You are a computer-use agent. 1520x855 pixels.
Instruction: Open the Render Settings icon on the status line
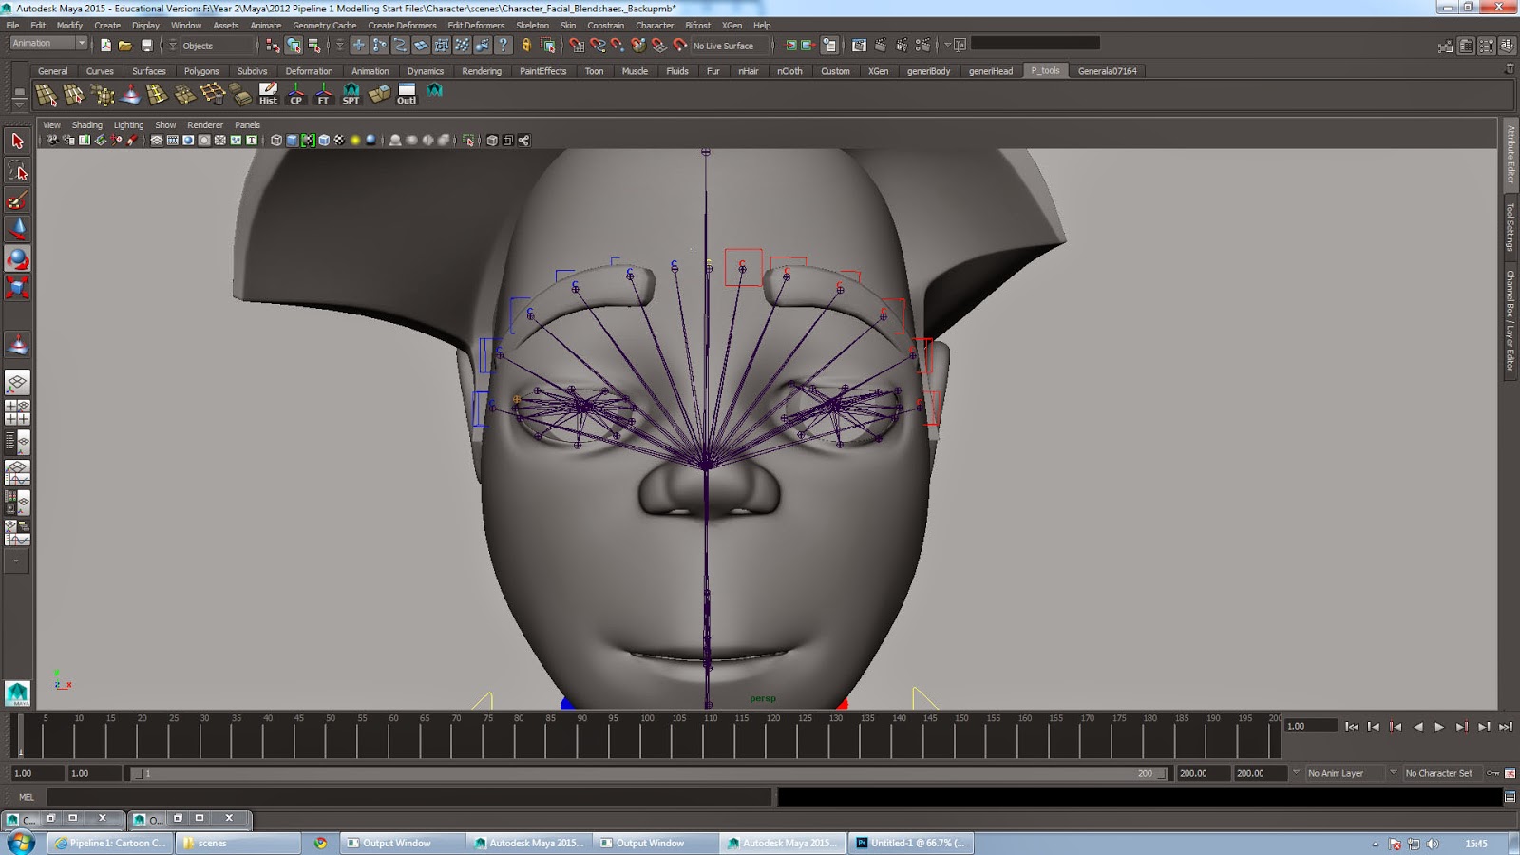point(922,45)
